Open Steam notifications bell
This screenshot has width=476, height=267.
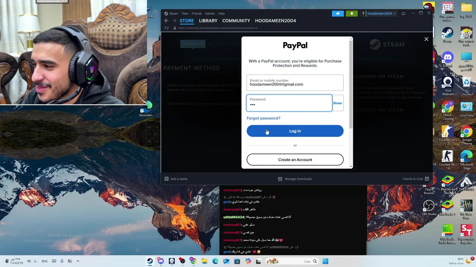pyautogui.click(x=351, y=13)
